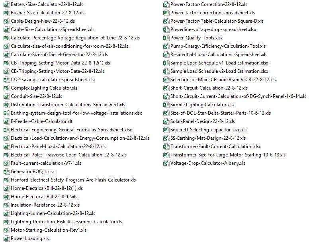Select Transformer-Size-for-Large-Motor-Starting-10-6-13.xls
The width and height of the screenshot is (309, 246).
point(228,155)
